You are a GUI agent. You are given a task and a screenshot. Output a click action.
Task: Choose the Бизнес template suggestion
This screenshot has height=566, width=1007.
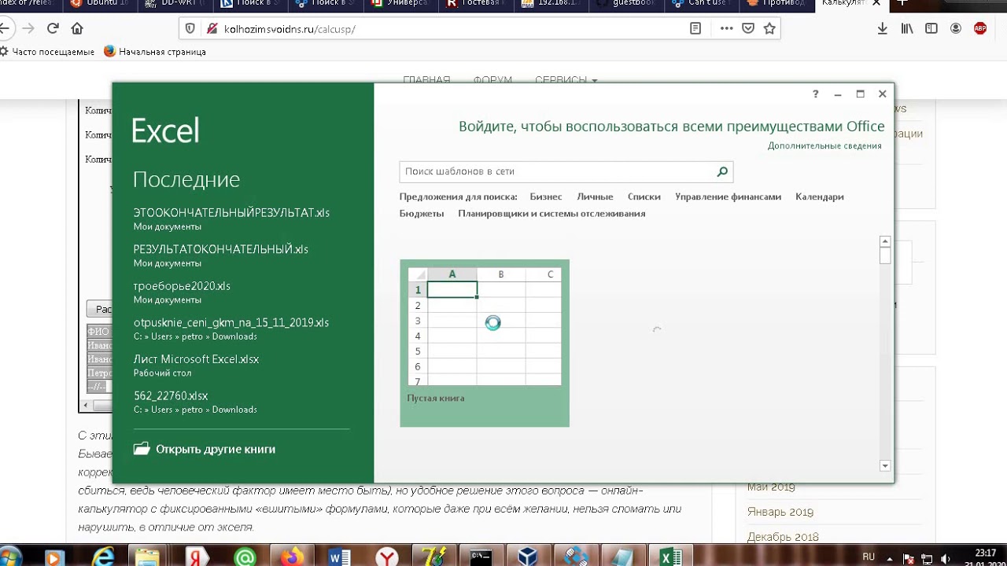click(546, 197)
